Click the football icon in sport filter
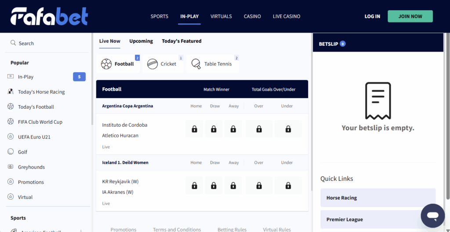Viewport: 450px width, 232px height. (x=106, y=64)
